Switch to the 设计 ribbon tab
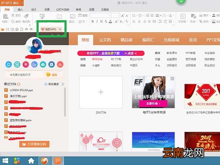220x165 pixels. coord(34,9)
